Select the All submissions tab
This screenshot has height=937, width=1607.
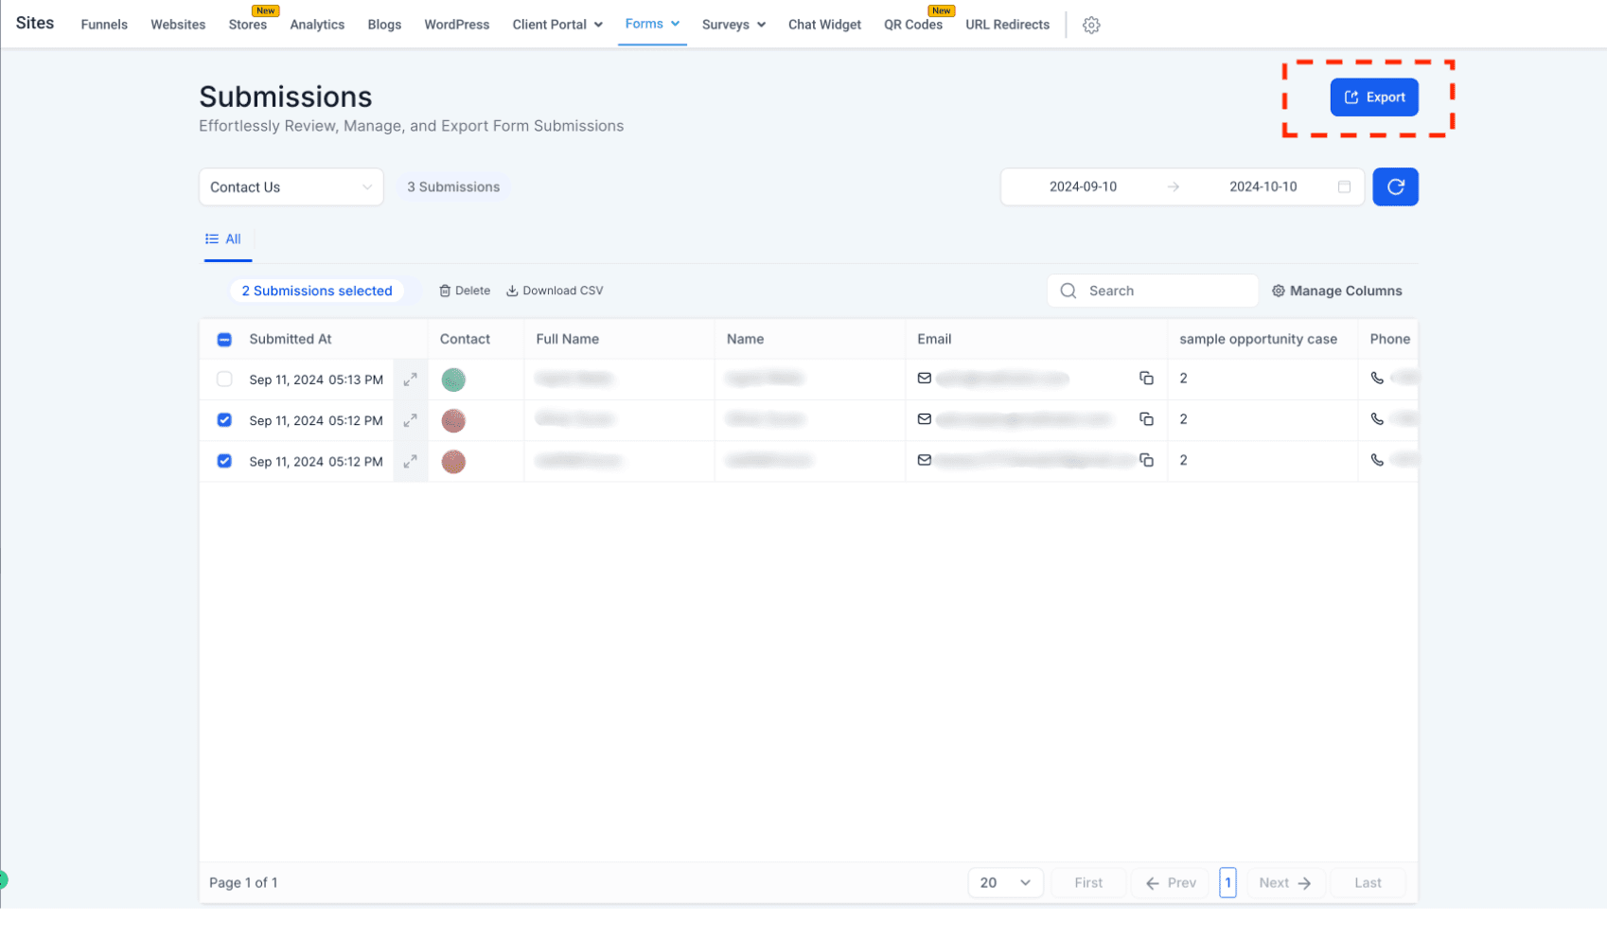coord(224,239)
